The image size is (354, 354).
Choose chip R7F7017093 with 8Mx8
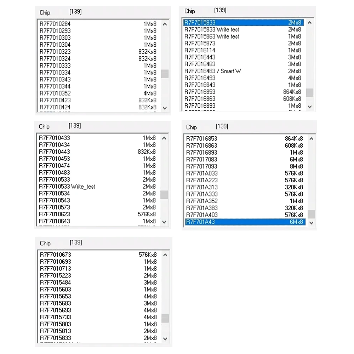(202, 166)
